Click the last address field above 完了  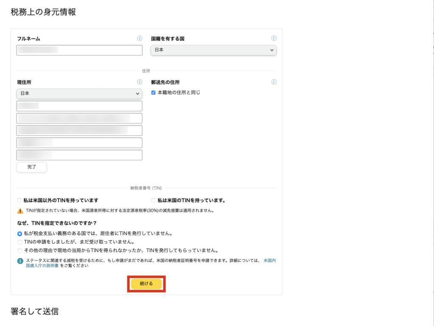click(79, 155)
